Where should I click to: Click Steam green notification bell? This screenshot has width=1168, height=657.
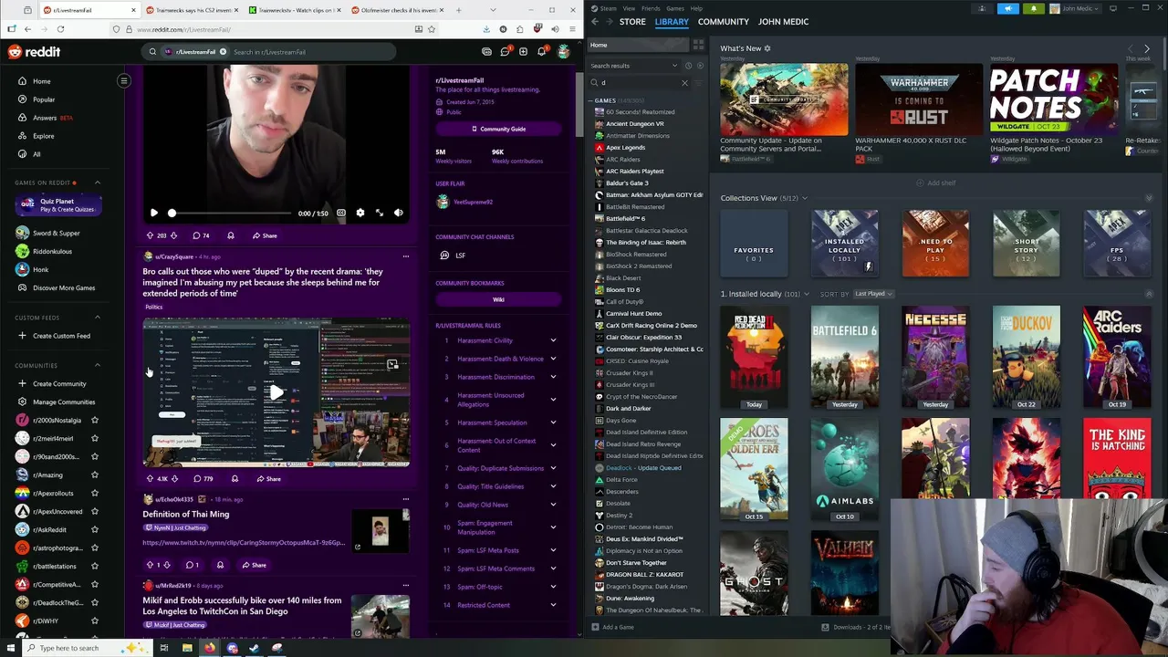tap(1034, 8)
